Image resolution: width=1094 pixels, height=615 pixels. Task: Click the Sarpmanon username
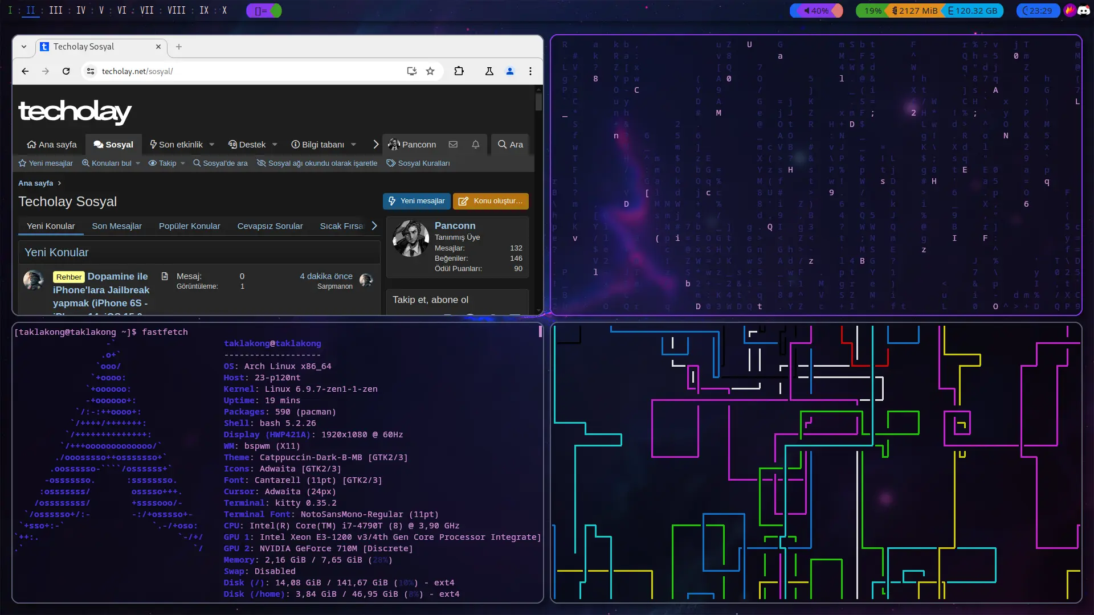[335, 286]
